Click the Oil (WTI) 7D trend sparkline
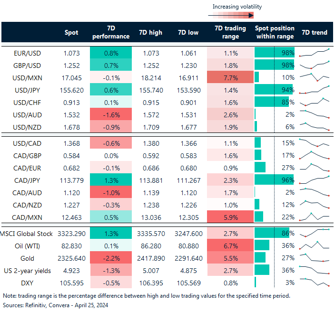Viewport: 335px width, 311px height. coord(315,246)
